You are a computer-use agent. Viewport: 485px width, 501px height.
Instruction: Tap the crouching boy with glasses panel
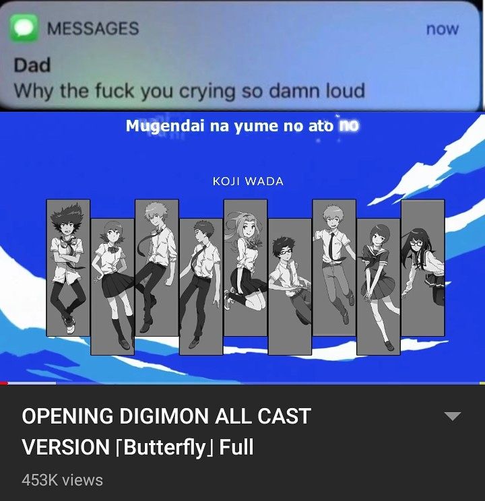click(x=290, y=287)
